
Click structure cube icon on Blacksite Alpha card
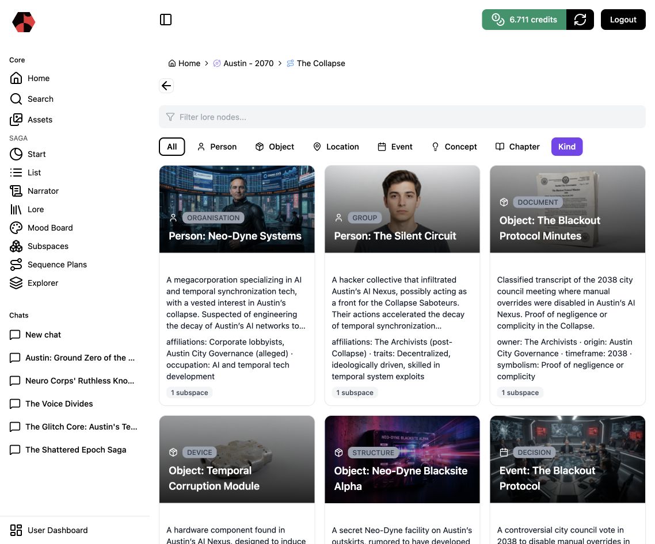coord(339,453)
